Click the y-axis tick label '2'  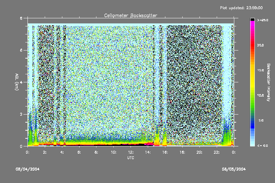[21, 114]
